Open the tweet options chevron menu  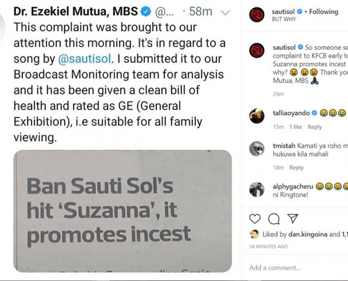225,12
